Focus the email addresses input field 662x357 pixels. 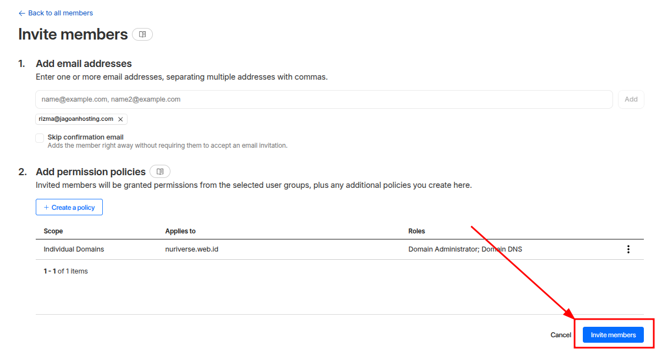[x=324, y=99]
